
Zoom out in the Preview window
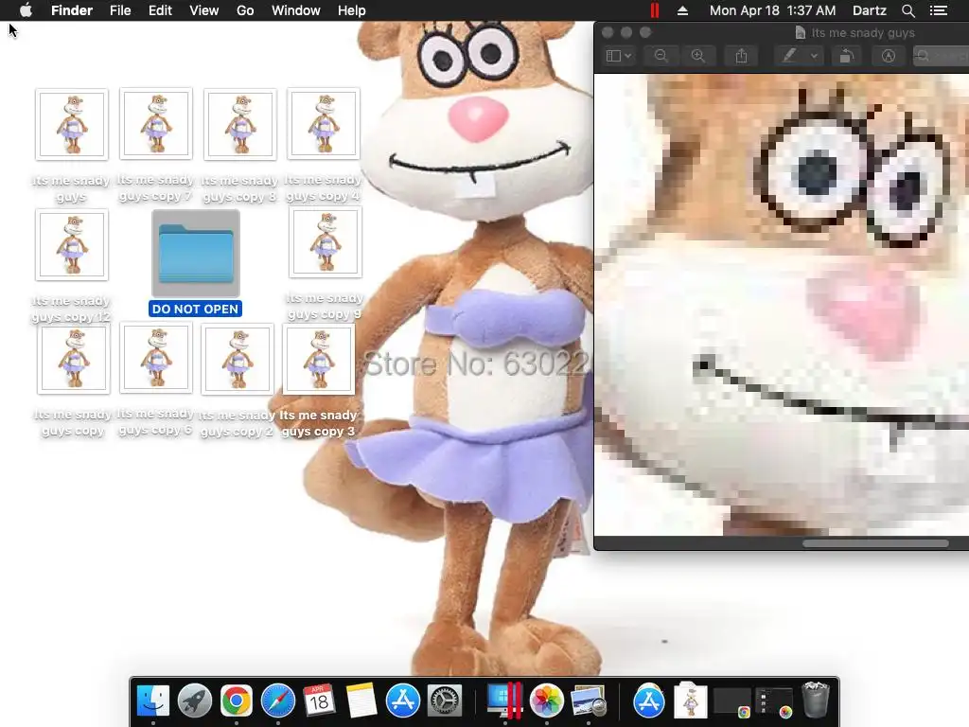click(661, 56)
